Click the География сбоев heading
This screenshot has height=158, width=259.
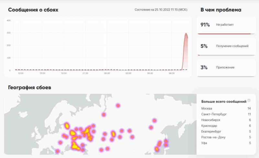[29, 87]
